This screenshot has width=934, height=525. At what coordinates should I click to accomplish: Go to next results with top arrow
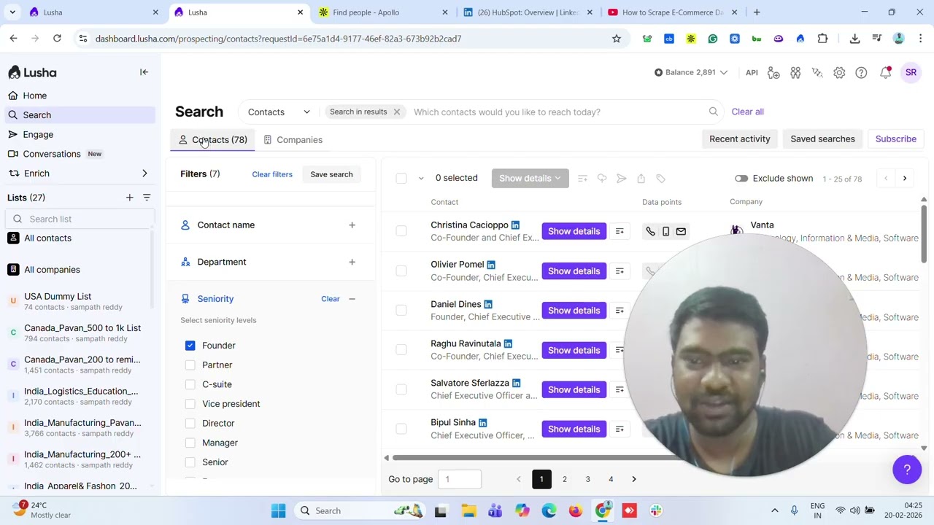[904, 179]
